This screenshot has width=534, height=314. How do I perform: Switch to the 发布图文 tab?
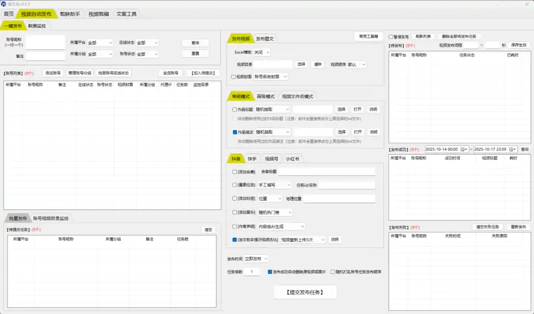point(264,39)
